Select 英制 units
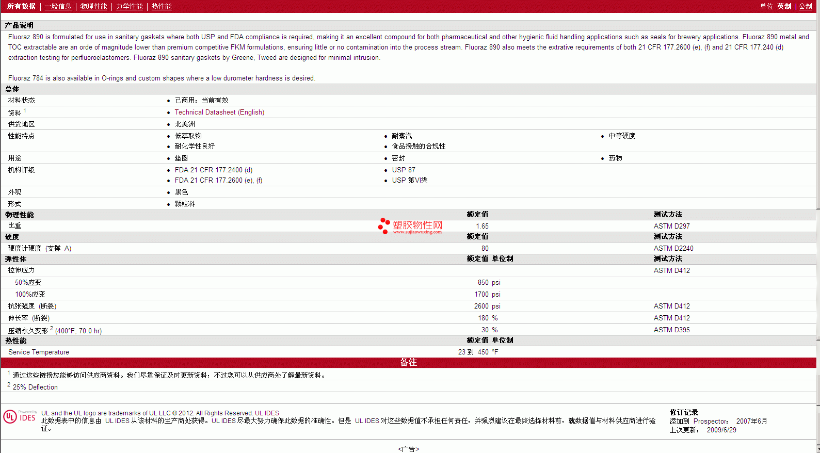 [x=784, y=6]
